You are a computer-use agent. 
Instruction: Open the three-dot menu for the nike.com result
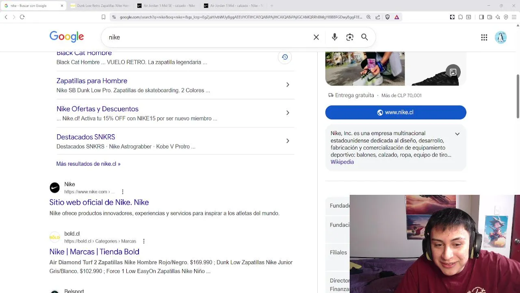[123, 192]
